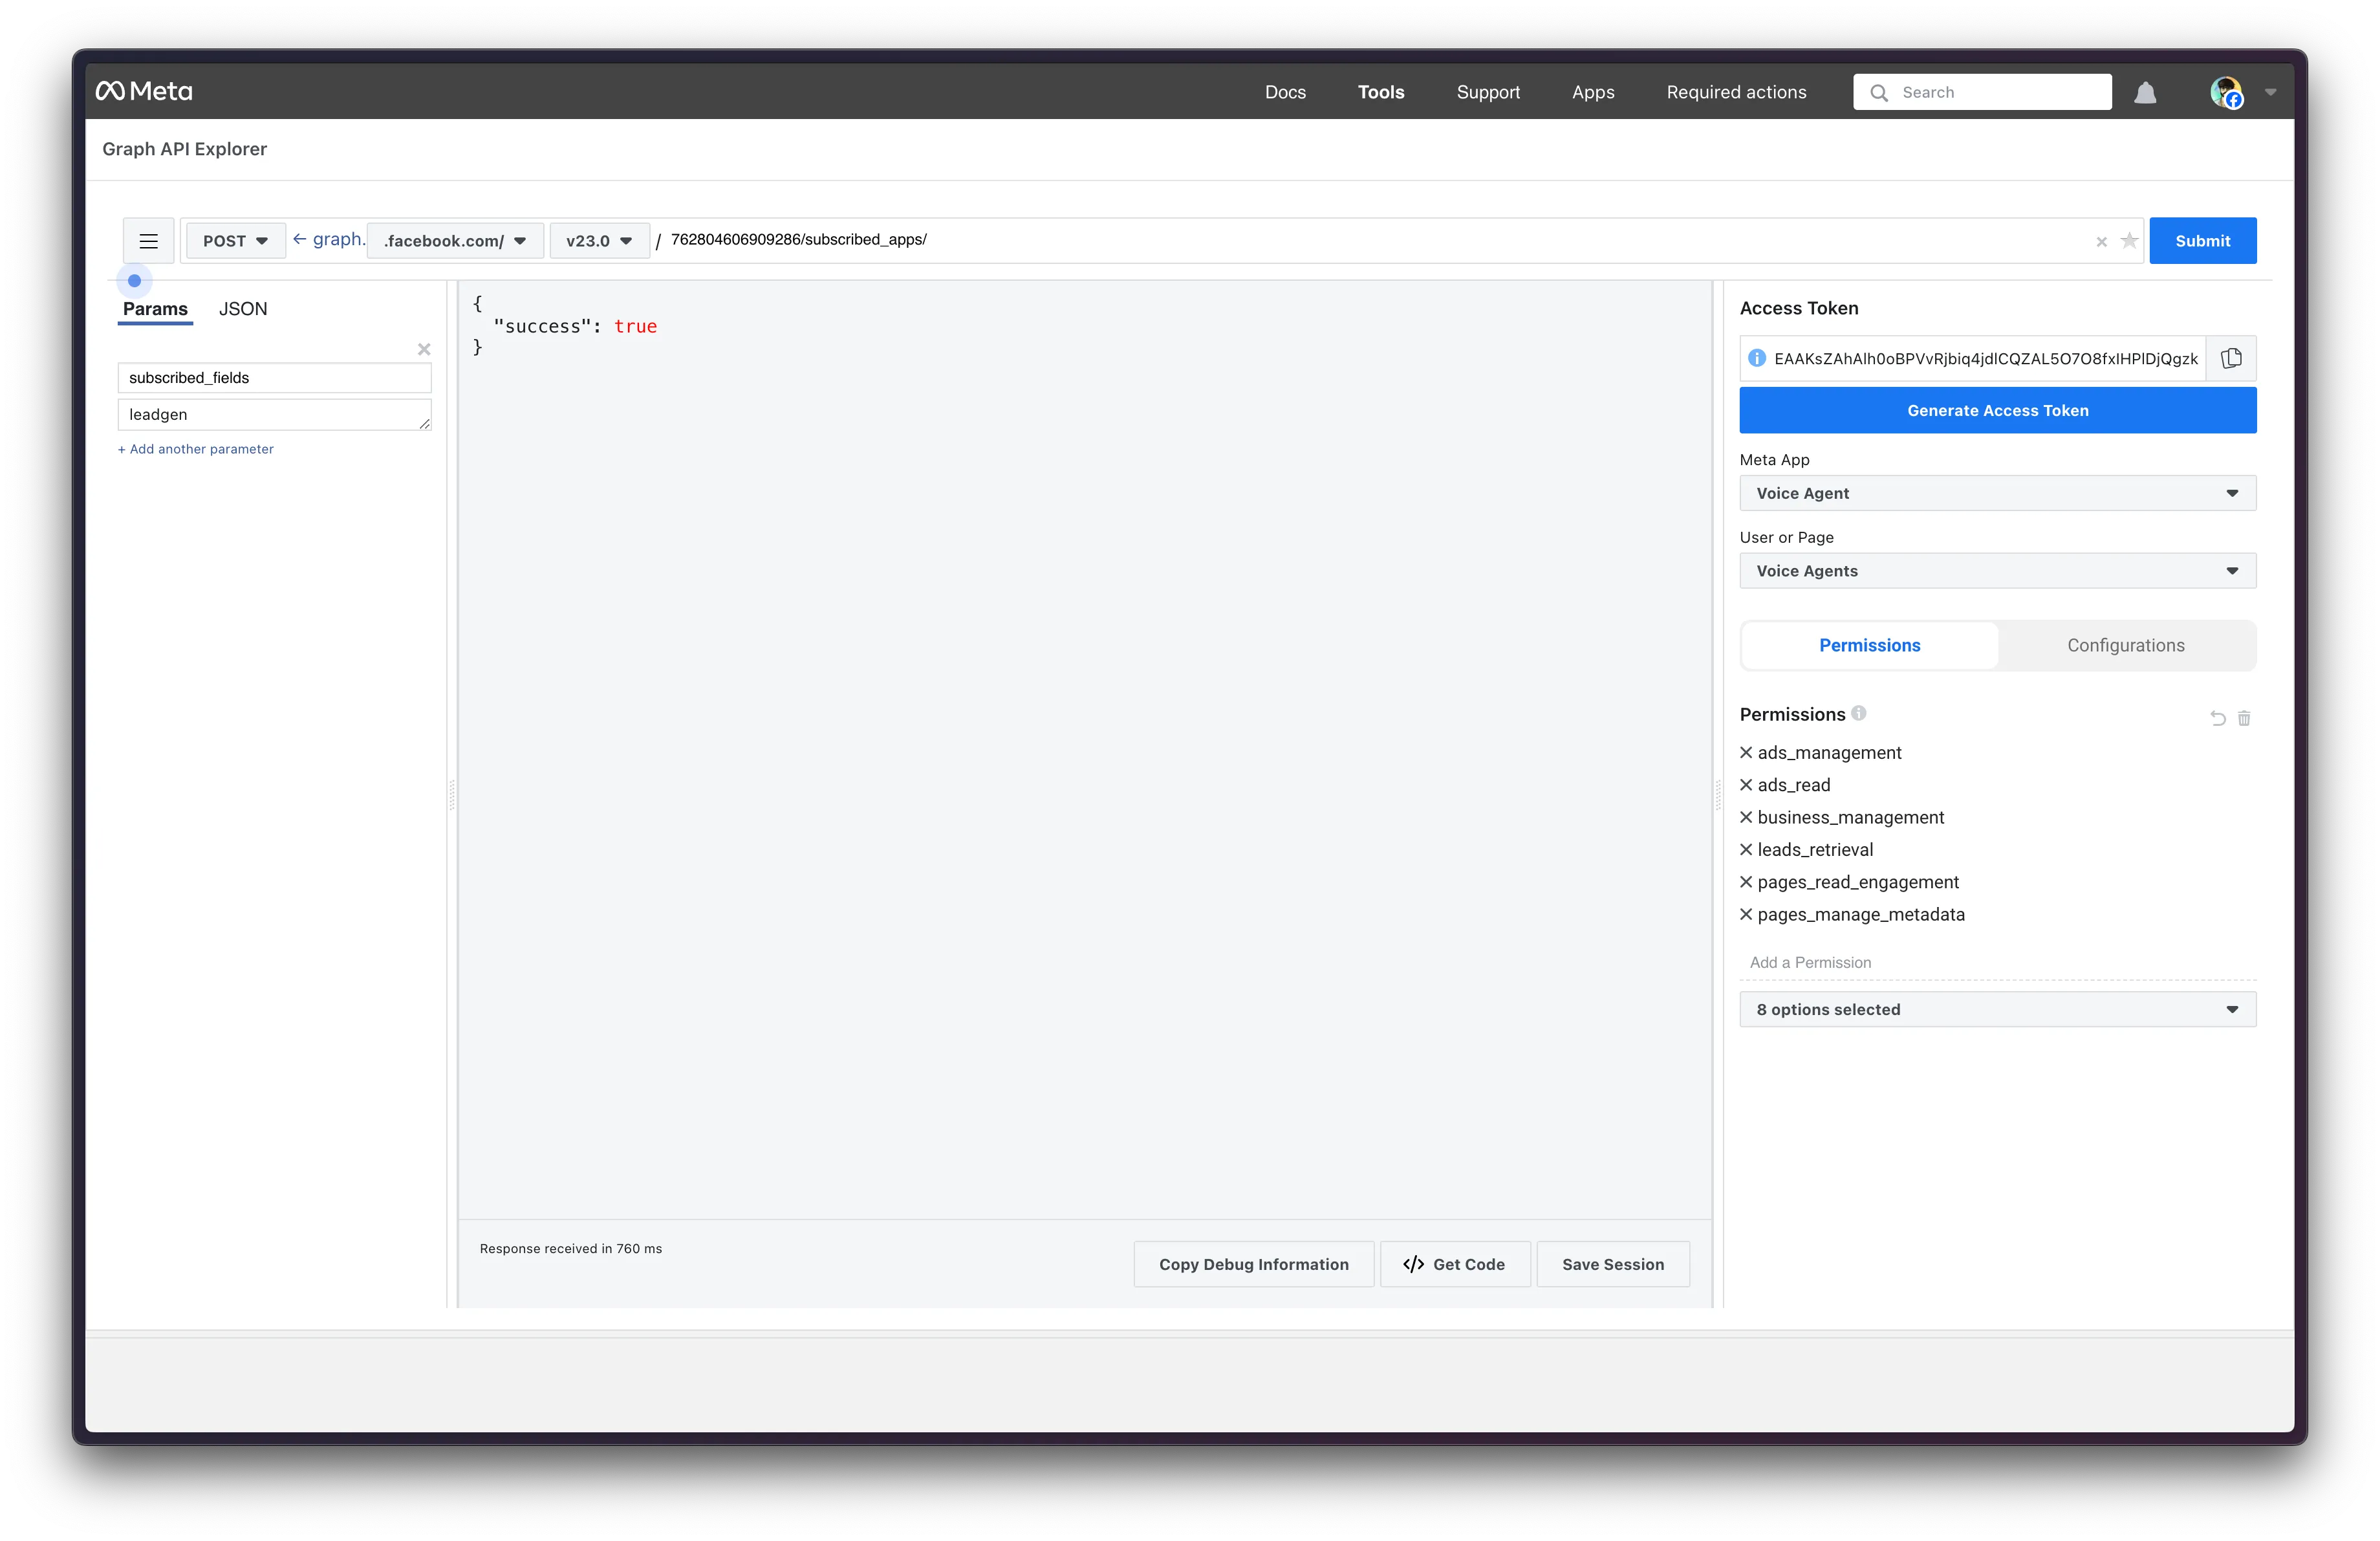Click the leadgen parameter value field
The height and width of the screenshot is (1541, 2380).
coord(274,414)
